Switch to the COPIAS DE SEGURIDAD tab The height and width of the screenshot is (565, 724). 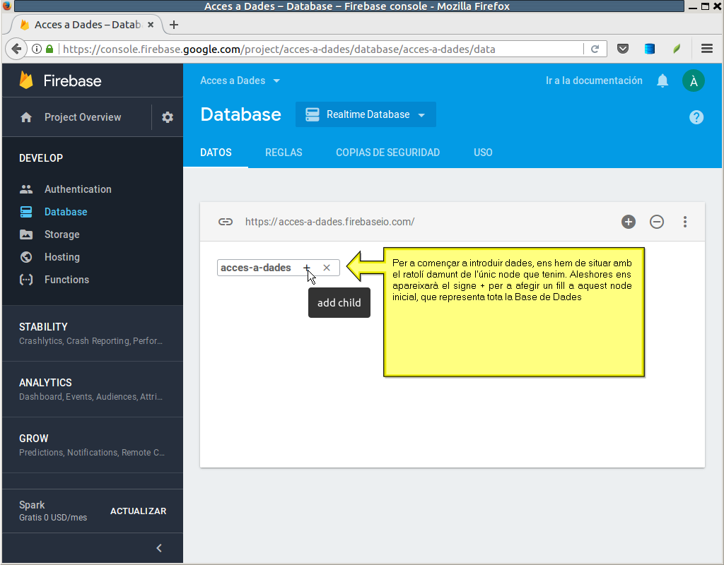tap(388, 153)
